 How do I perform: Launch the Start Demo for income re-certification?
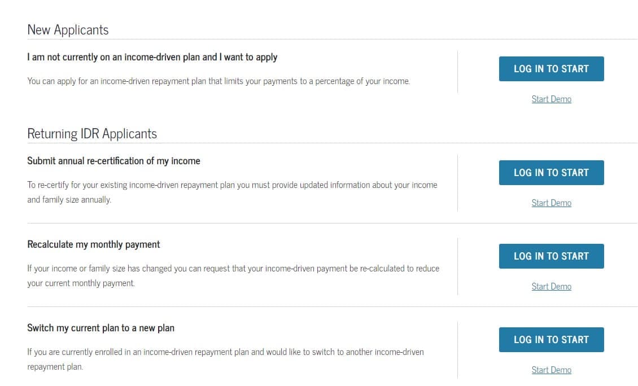click(x=551, y=203)
